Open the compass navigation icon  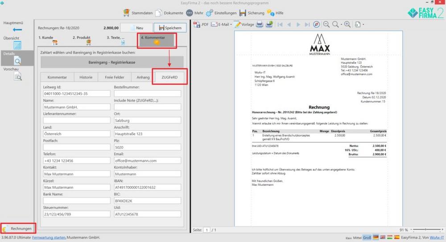coord(316,25)
